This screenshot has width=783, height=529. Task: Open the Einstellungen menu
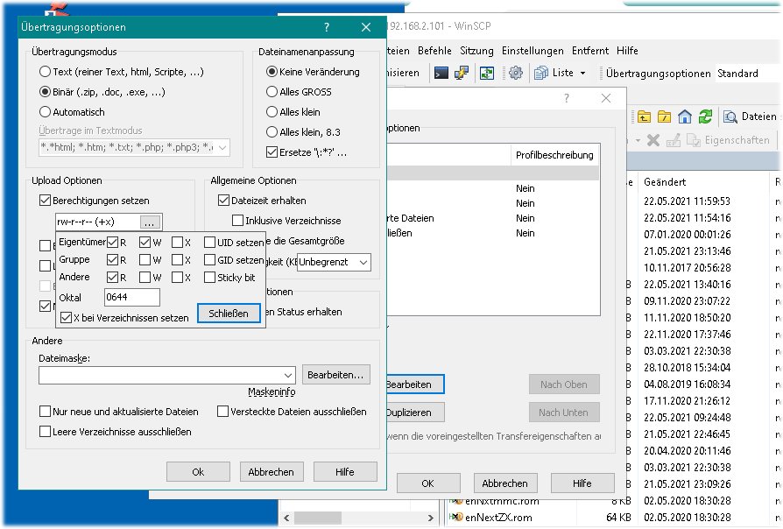tap(532, 51)
